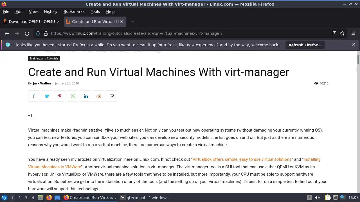Switch to workspace 1
This screenshot has width=360, height=202.
(12, 198)
